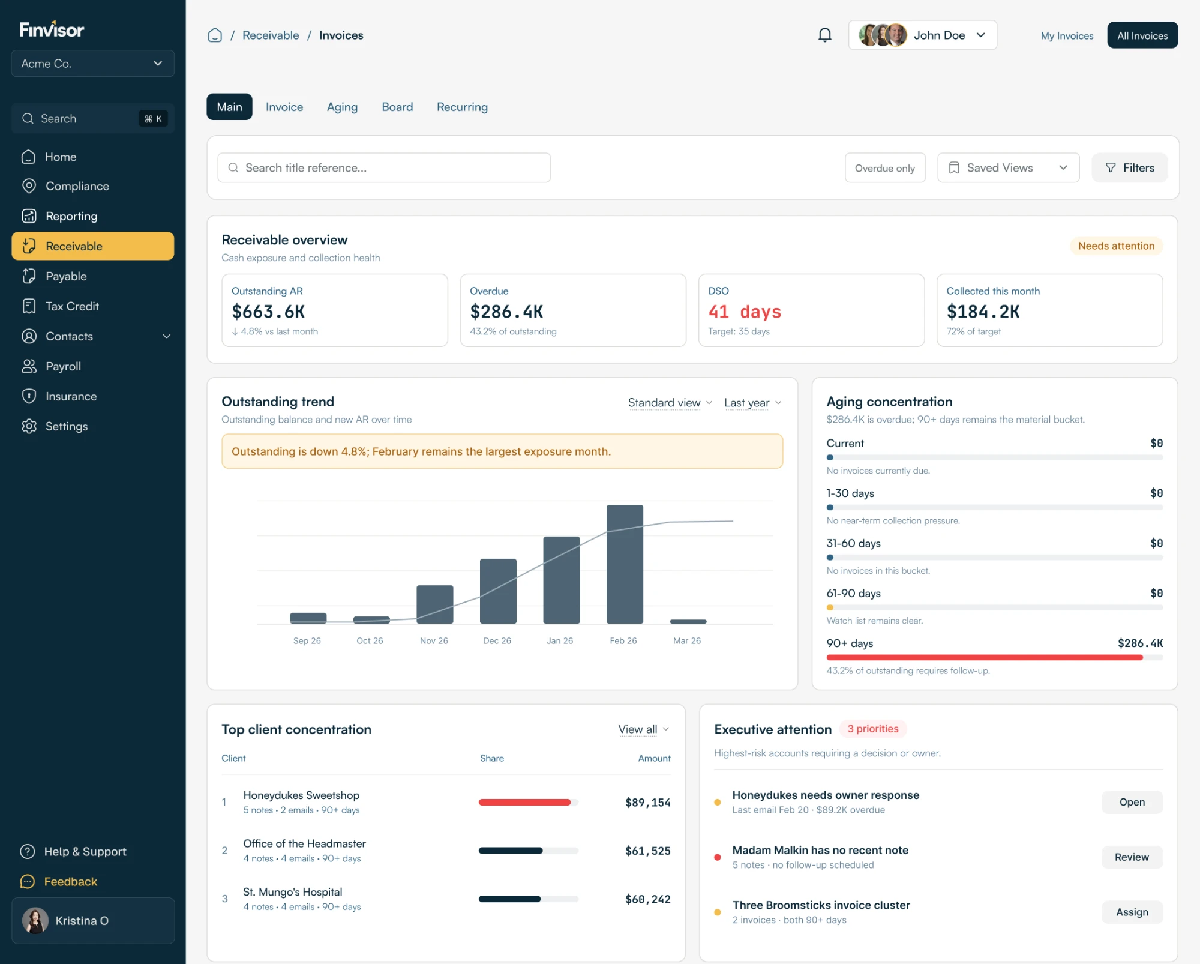This screenshot has height=964, width=1200.
Task: Assign the Three Broomsticks invoice cluster
Action: tap(1132, 912)
